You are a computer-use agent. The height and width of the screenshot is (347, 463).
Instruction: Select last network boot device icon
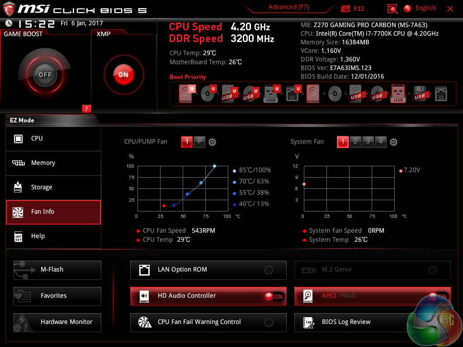point(441,94)
